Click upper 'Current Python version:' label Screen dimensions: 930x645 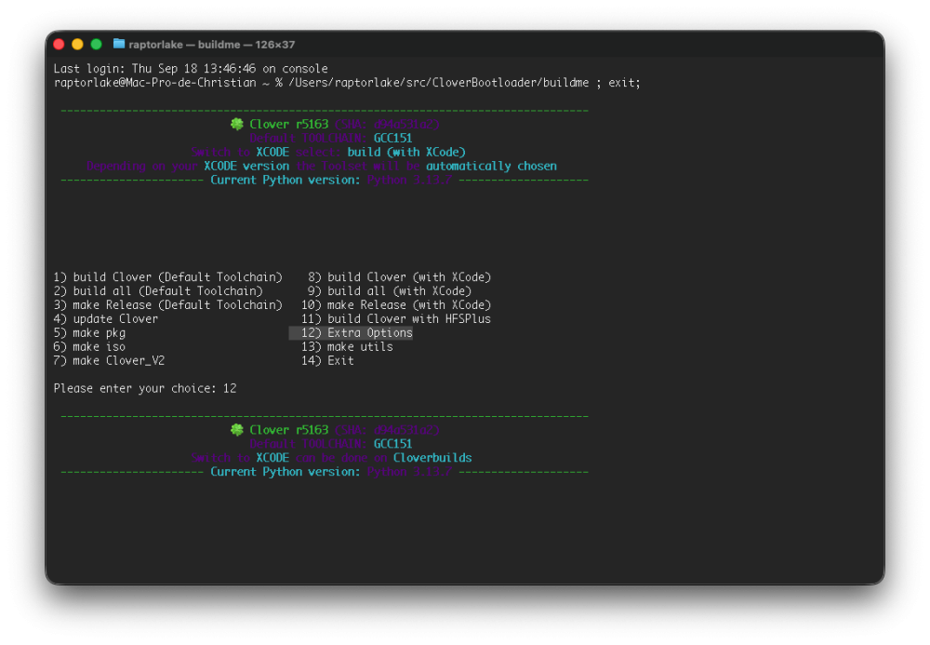(286, 180)
